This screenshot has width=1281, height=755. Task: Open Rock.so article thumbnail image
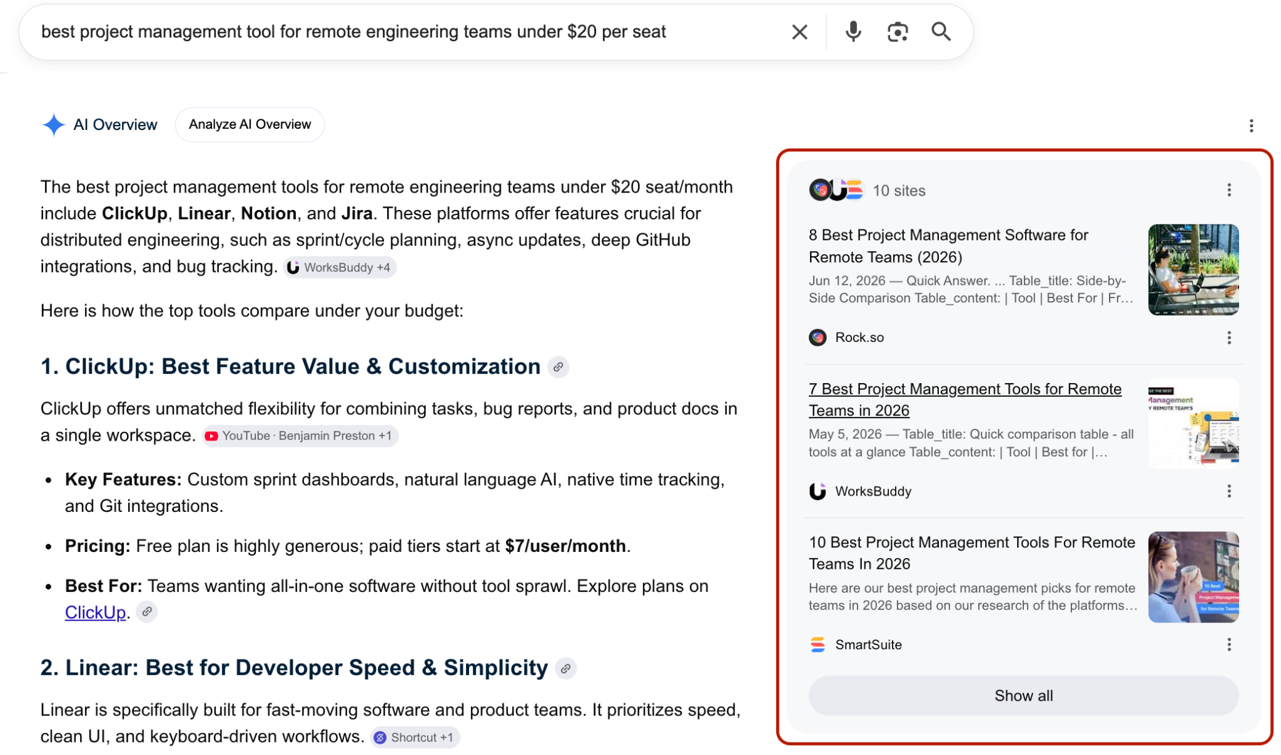[x=1193, y=269]
